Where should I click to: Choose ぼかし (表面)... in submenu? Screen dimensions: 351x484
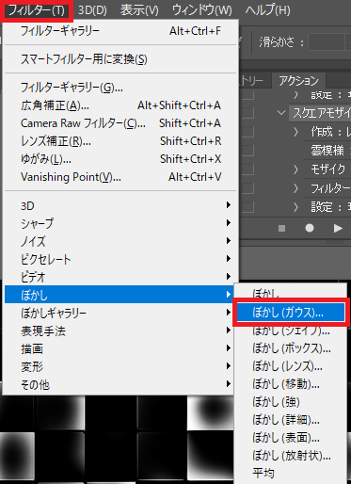click(x=291, y=438)
